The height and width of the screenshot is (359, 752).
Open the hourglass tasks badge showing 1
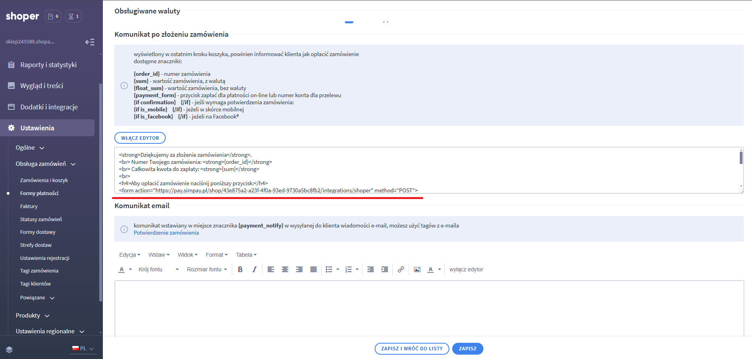(x=74, y=16)
